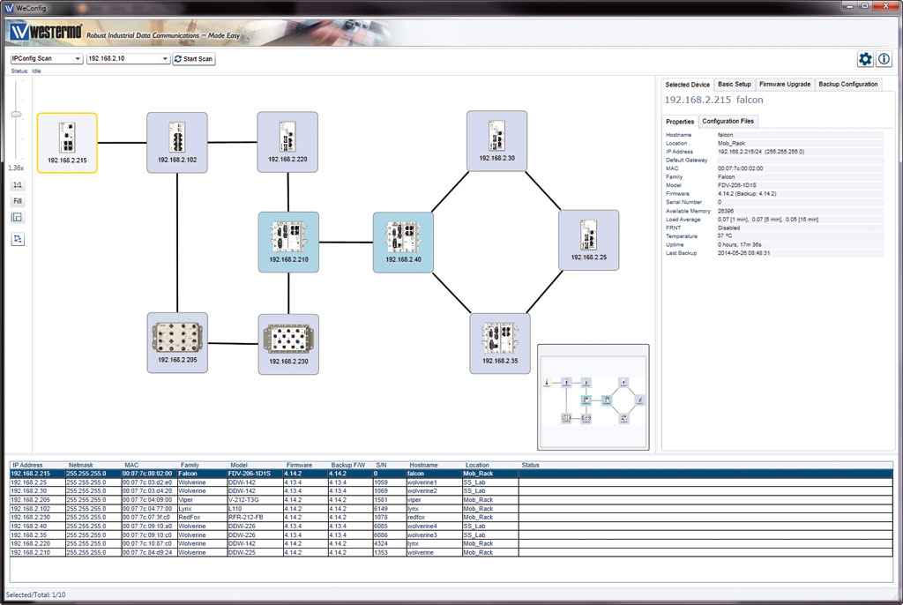Switch to the Firmware Upgrade tab

point(784,85)
